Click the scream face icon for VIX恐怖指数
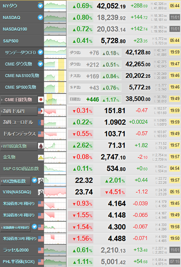Viewport: 181px width, 267px height. click(x=41, y=181)
